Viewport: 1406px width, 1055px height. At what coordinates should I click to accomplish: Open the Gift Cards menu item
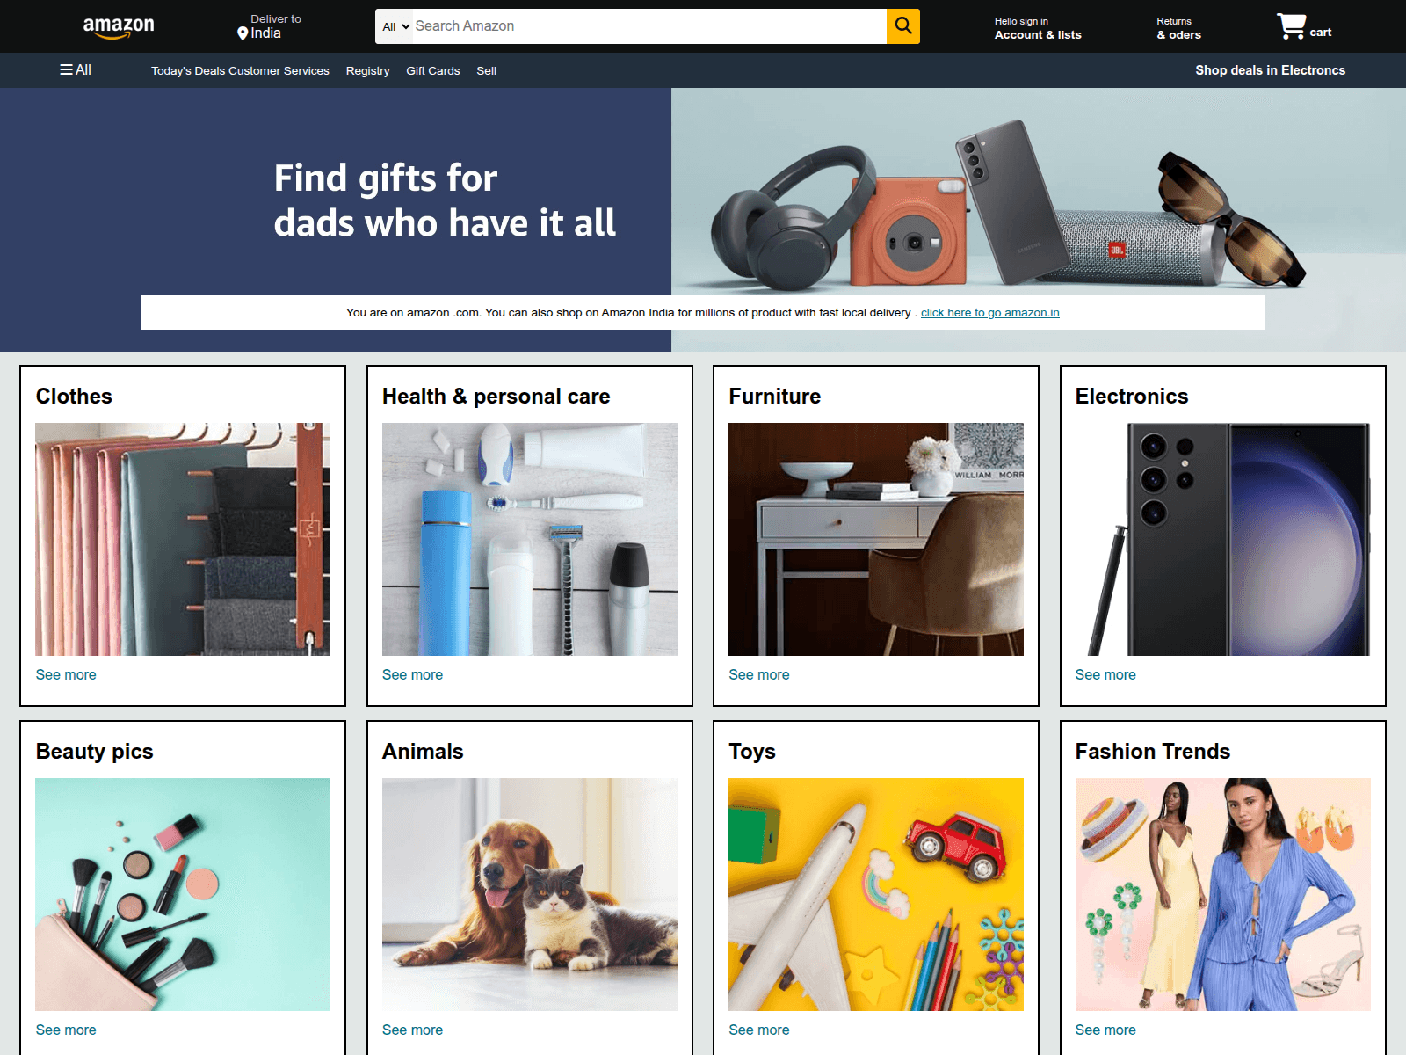(x=433, y=70)
